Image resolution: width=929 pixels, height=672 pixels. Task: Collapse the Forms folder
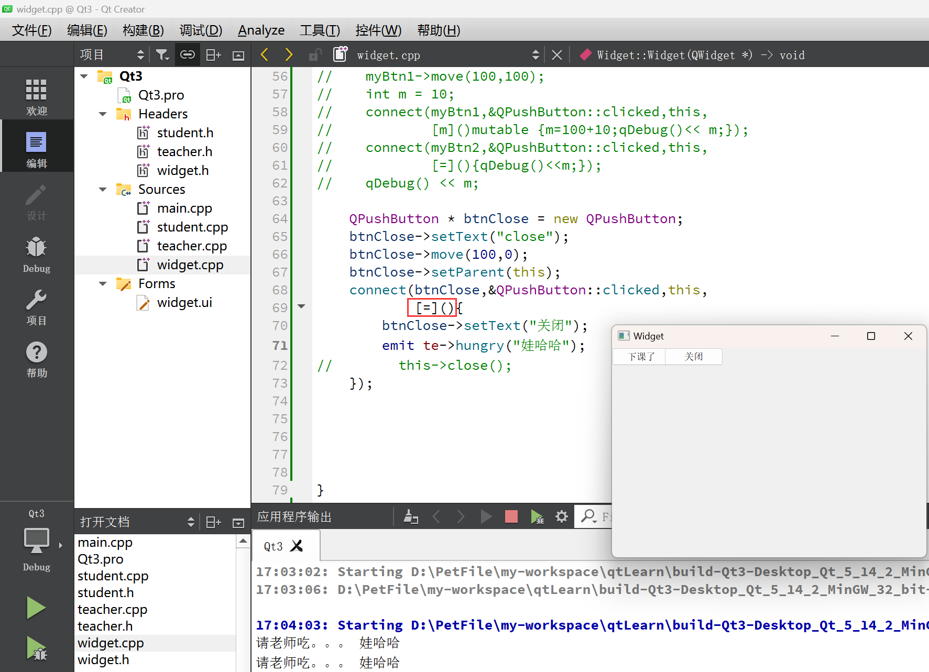pos(103,284)
